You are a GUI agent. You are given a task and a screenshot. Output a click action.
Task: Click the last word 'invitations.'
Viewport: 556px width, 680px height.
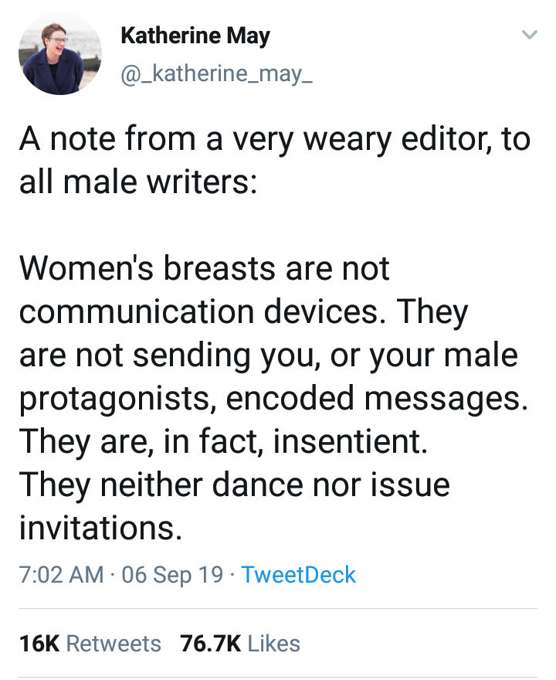(x=100, y=528)
